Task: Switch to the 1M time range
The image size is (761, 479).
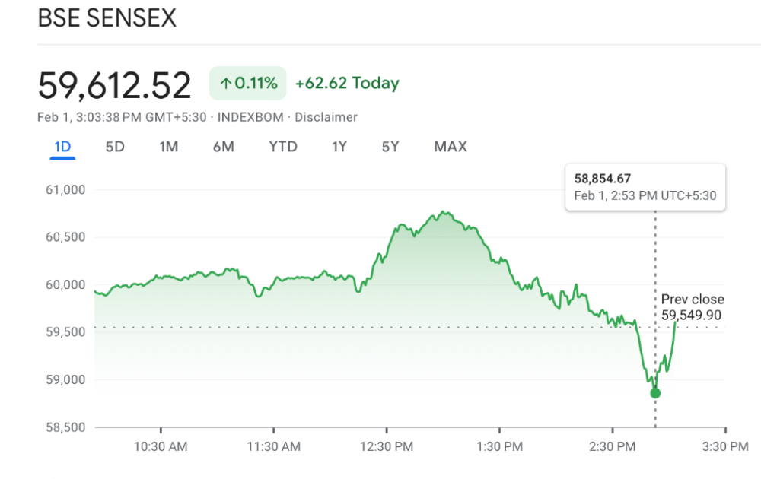Action: tap(168, 147)
